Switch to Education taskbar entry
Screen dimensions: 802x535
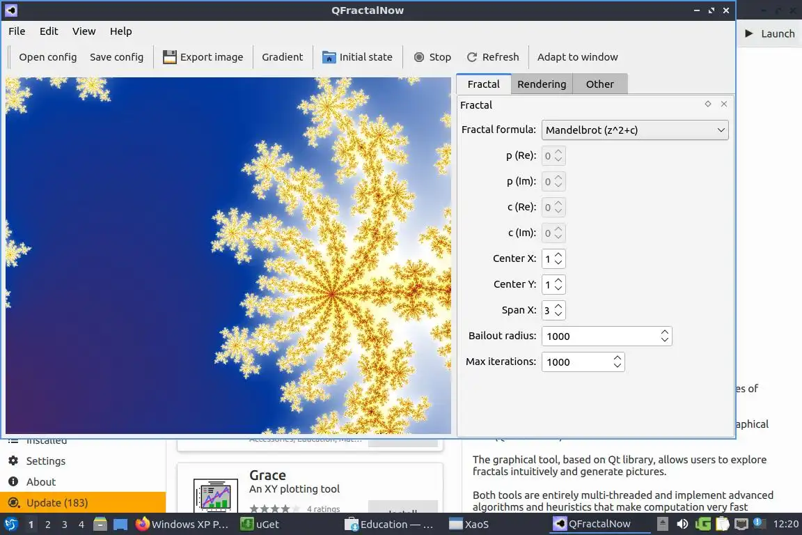[x=389, y=524]
